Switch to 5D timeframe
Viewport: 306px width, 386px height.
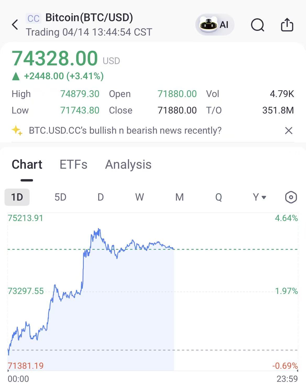[x=60, y=197]
